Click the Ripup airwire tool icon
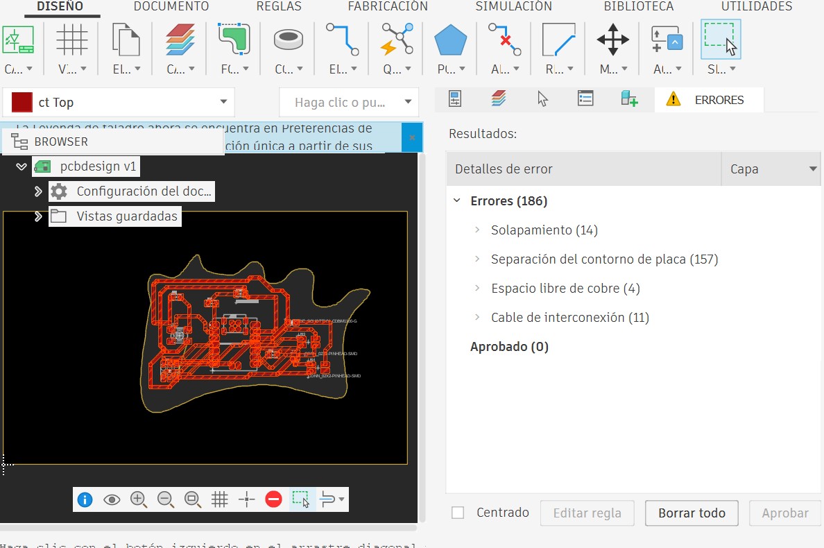 pos(504,40)
